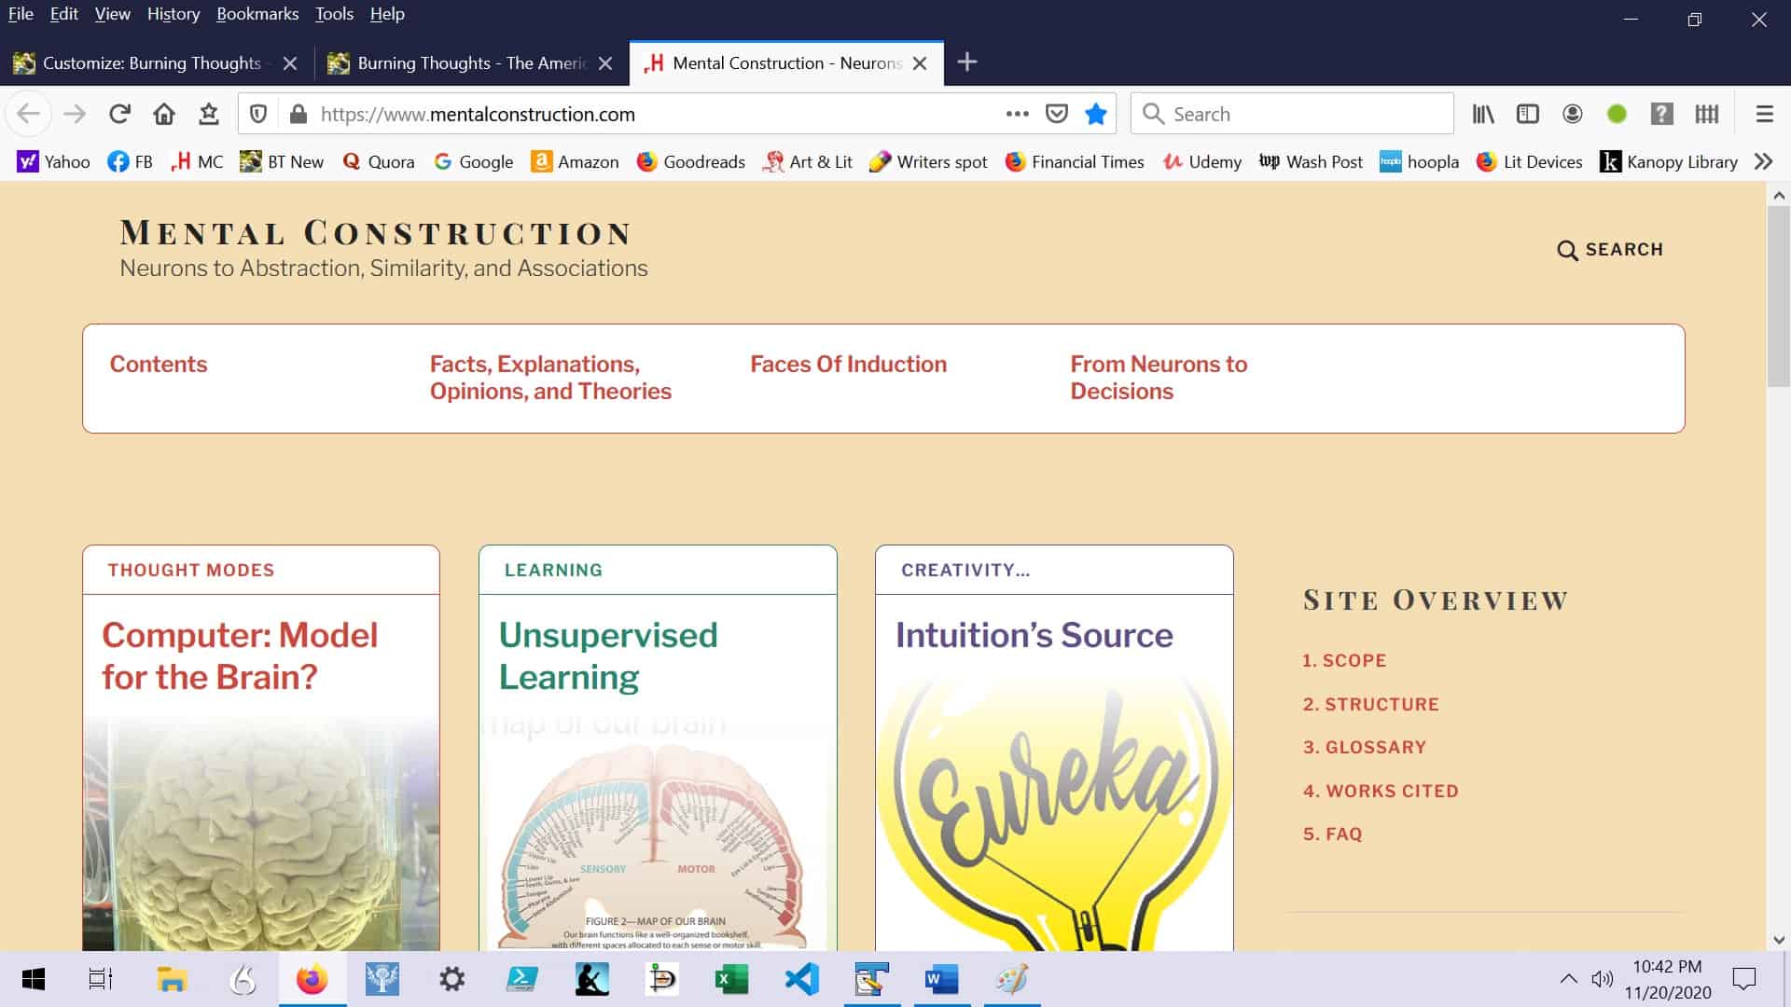
Task: Click the site SEARCH magnifier icon
Action: point(1567,250)
